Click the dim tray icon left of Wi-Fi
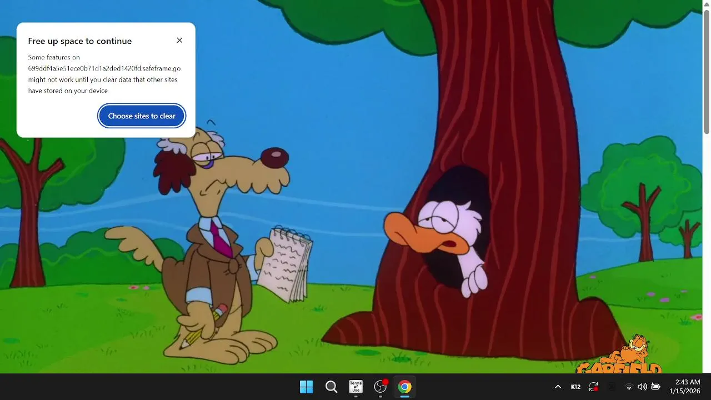Image resolution: width=711 pixels, height=400 pixels. [612, 387]
